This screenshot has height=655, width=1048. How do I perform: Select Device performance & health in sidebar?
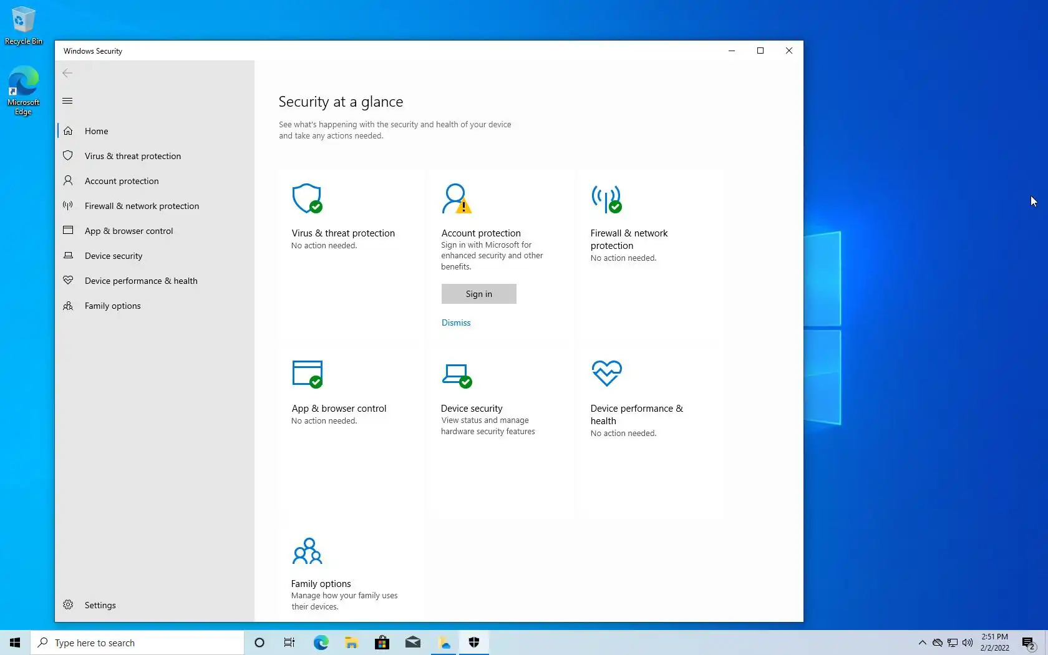(x=155, y=281)
